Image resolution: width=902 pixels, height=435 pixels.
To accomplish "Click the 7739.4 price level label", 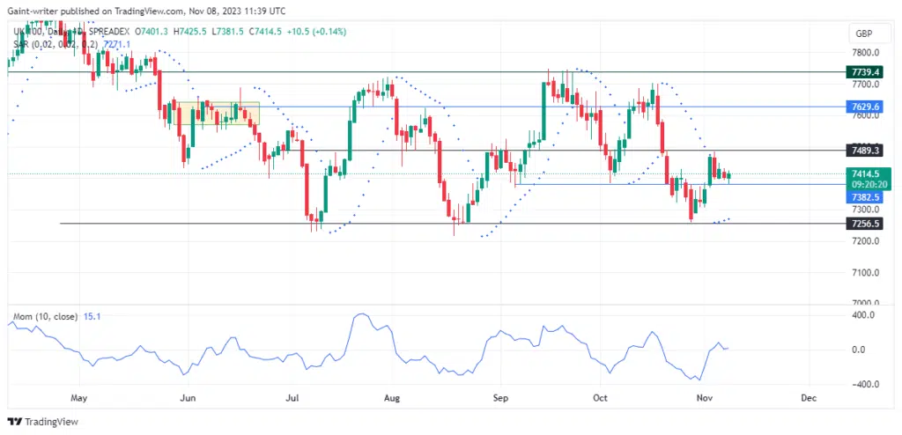I will pyautogui.click(x=861, y=71).
